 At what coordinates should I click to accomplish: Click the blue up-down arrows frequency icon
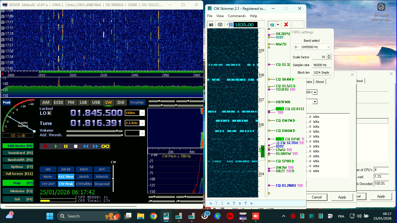tap(230, 25)
